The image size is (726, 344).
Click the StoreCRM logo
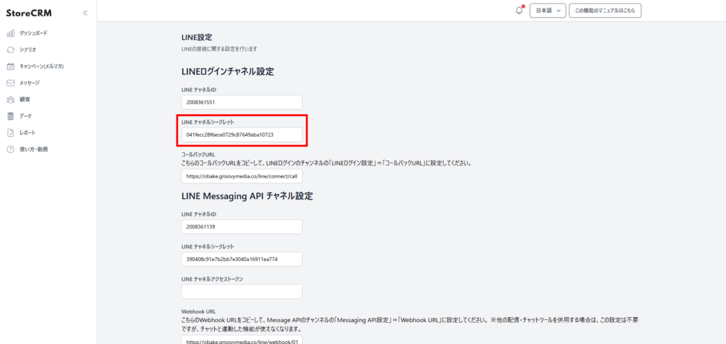tap(29, 13)
